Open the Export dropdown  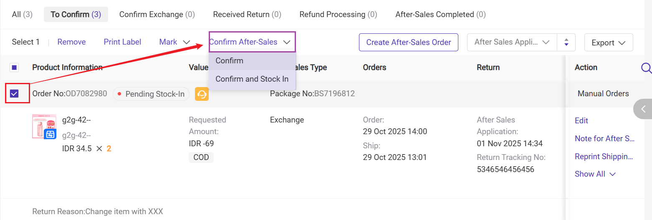tap(608, 42)
